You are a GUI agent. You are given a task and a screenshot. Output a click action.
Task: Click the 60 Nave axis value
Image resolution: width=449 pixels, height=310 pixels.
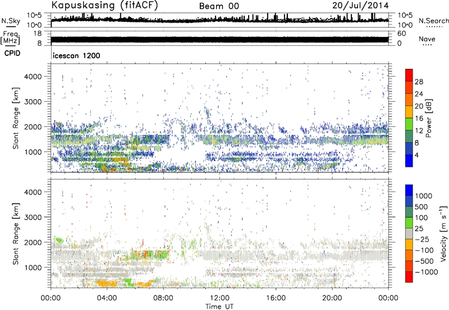(x=401, y=34)
